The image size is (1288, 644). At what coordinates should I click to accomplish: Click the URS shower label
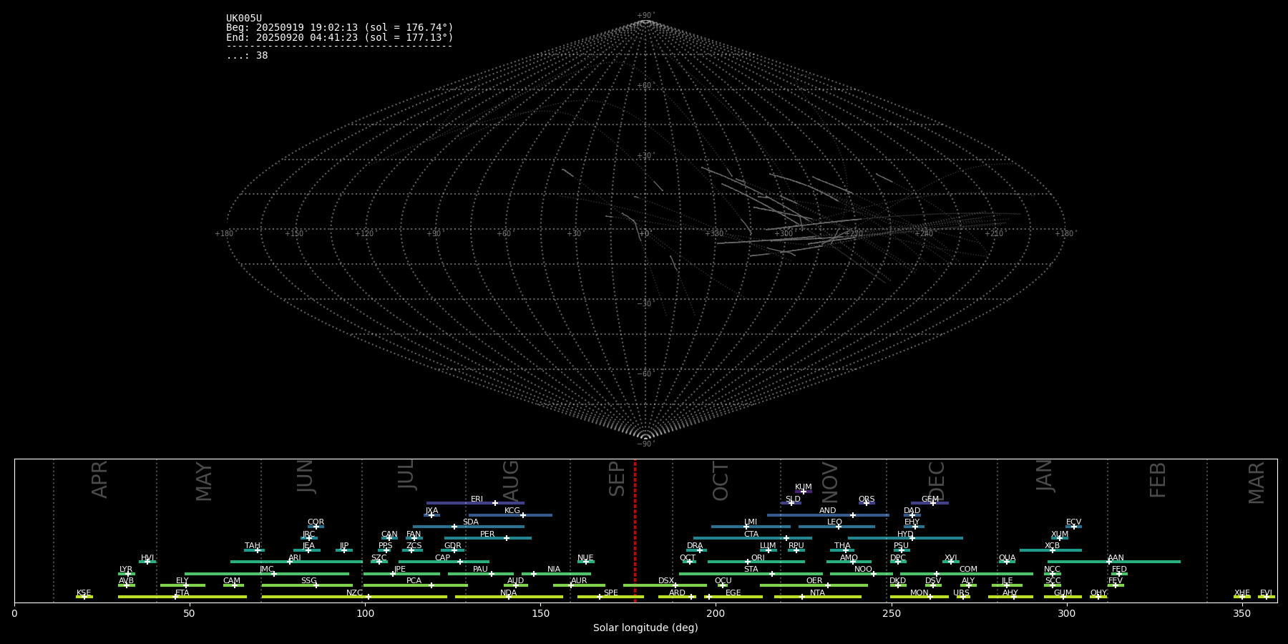(962, 593)
